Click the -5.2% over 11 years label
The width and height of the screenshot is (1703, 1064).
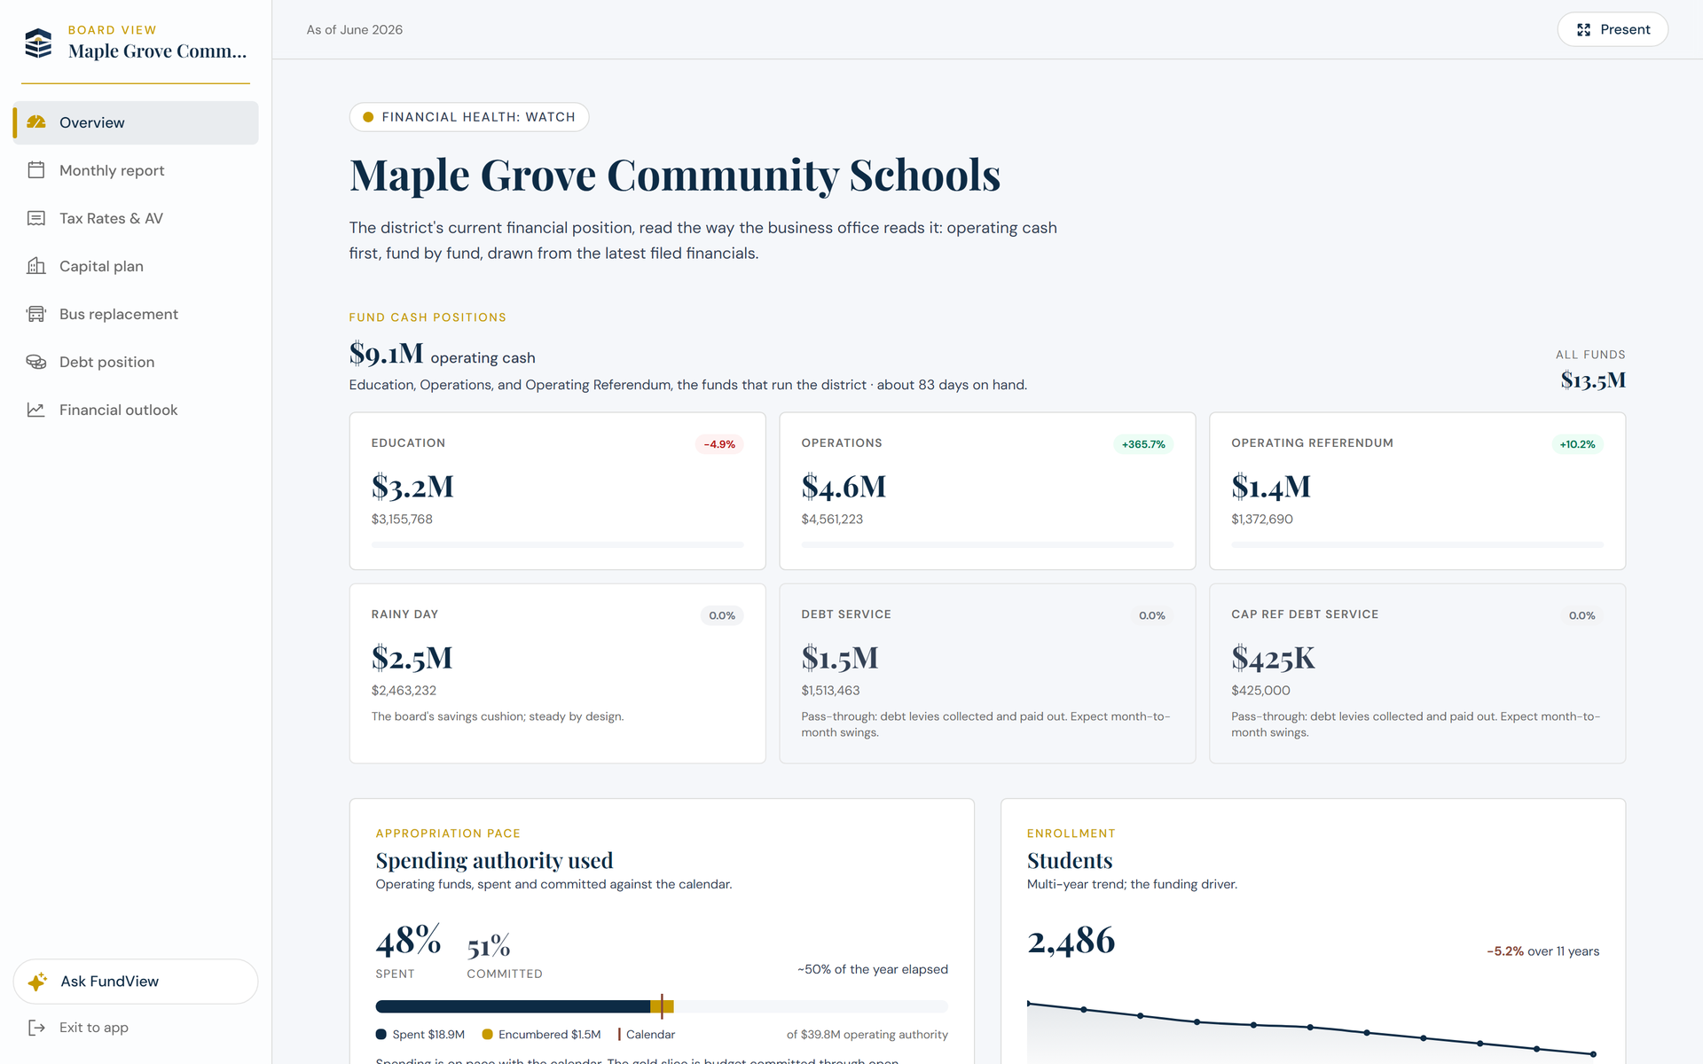pyautogui.click(x=1543, y=951)
